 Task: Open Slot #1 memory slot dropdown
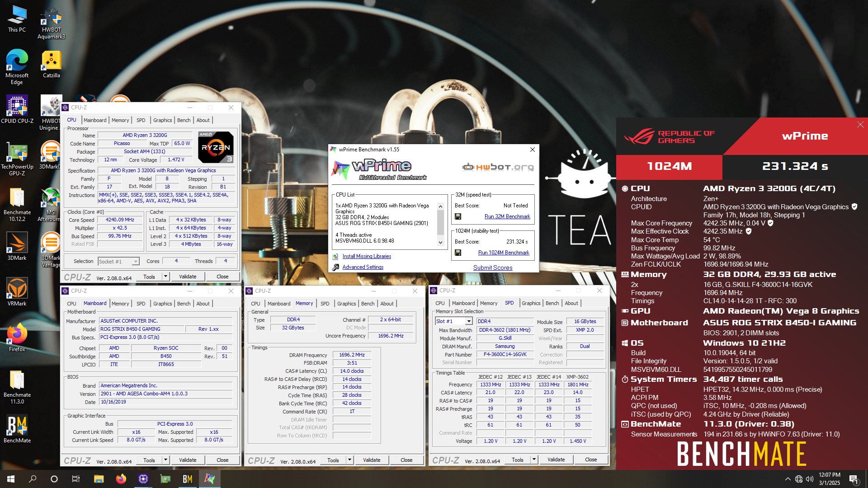point(454,321)
